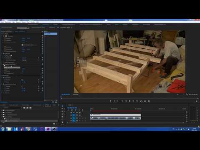The image size is (200, 150).
Task: Open Program Monitor settings wrench icon
Action: coord(187,94)
